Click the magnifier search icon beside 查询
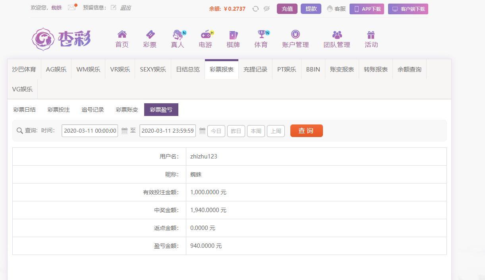 pyautogui.click(x=19, y=131)
